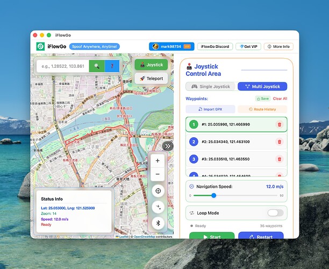329x269 pixels.
Task: Click the 12.0 m/s speed value
Action: click(x=275, y=187)
